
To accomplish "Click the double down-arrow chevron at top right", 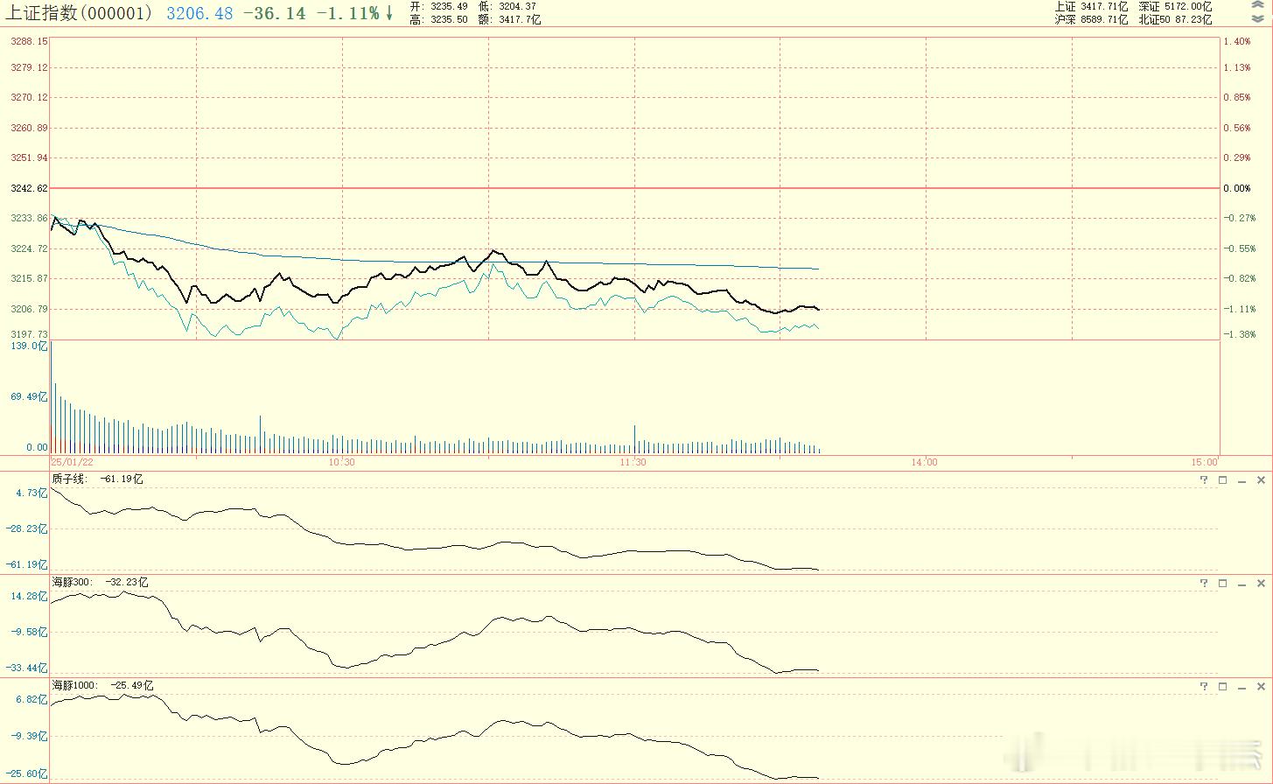I will 1257,18.
